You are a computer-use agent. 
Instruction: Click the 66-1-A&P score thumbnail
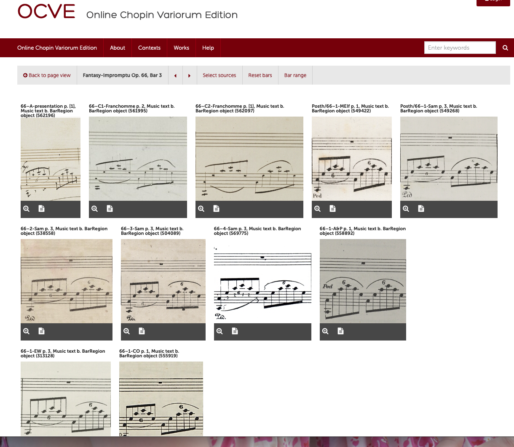click(x=363, y=281)
